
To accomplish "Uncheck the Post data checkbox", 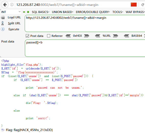I will [27, 36].
